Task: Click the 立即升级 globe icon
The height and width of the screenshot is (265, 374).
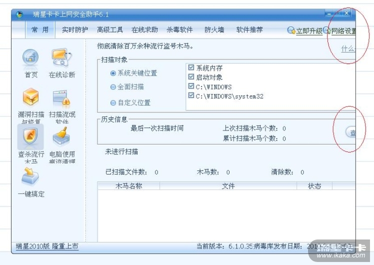Action: click(291, 30)
